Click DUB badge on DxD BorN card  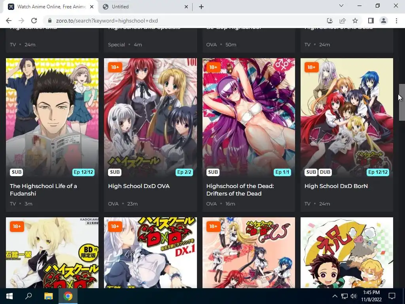pos(325,172)
